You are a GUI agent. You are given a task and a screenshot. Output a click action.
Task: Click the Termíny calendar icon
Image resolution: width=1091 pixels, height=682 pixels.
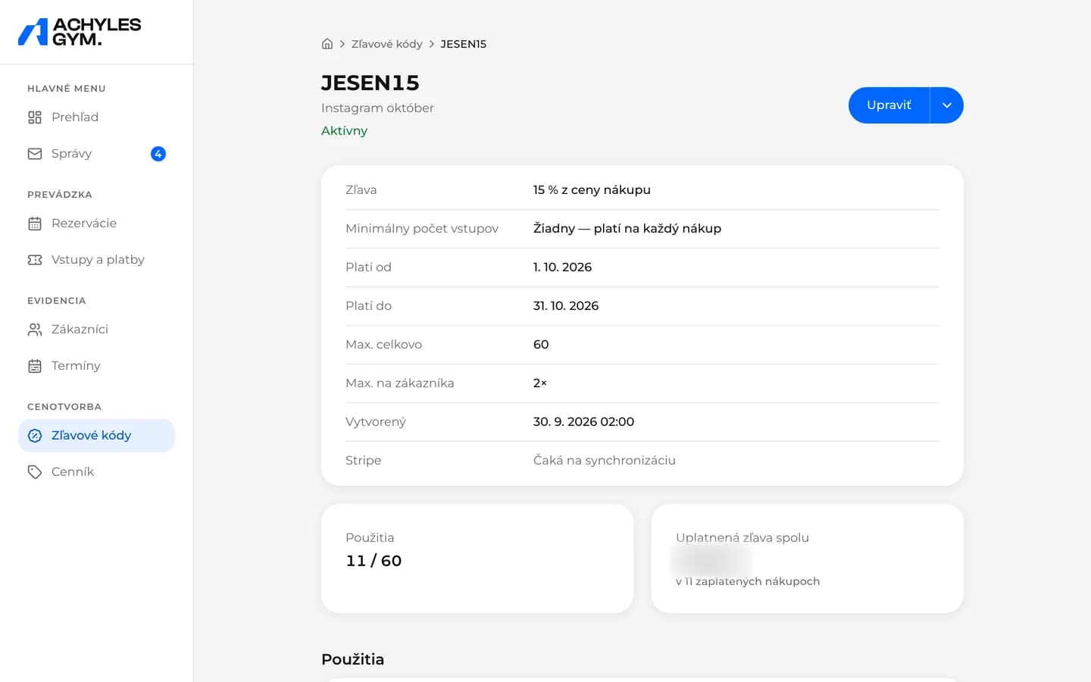35,366
